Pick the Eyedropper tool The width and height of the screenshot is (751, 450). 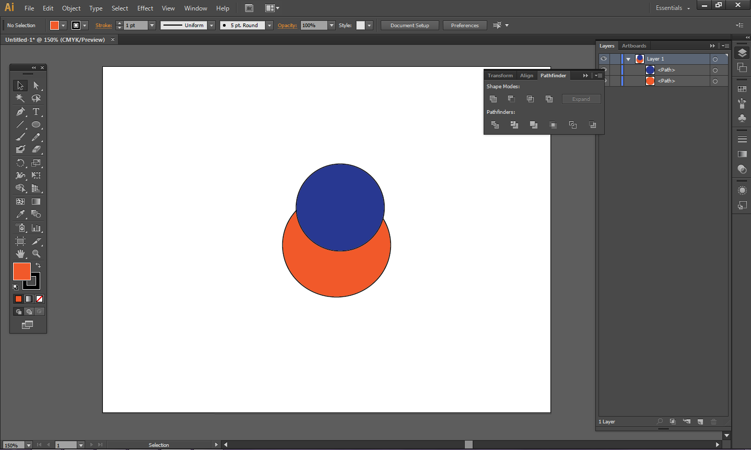(x=20, y=214)
